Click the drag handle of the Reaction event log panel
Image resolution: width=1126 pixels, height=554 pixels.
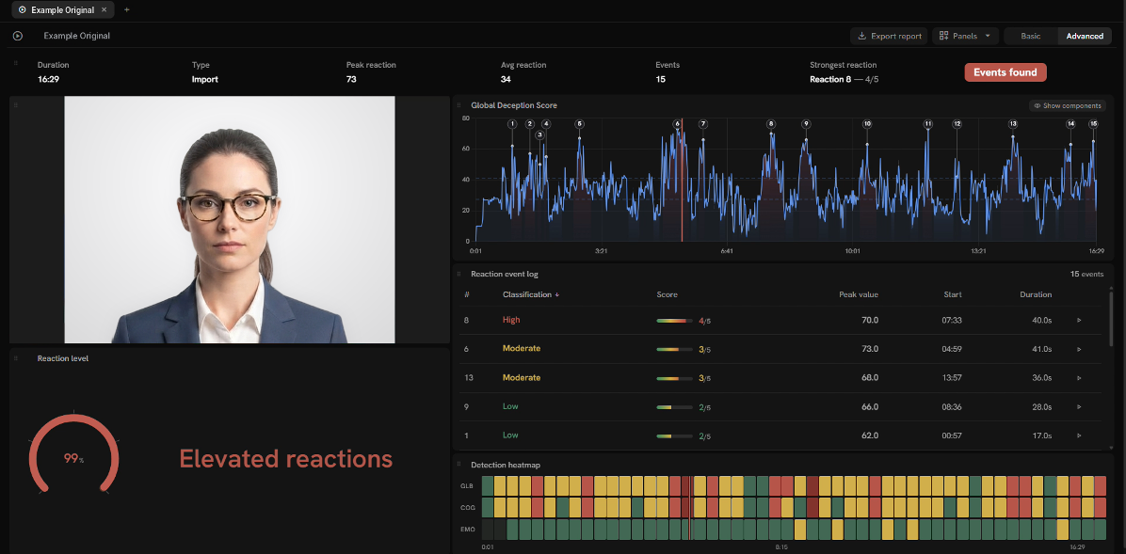tap(458, 274)
